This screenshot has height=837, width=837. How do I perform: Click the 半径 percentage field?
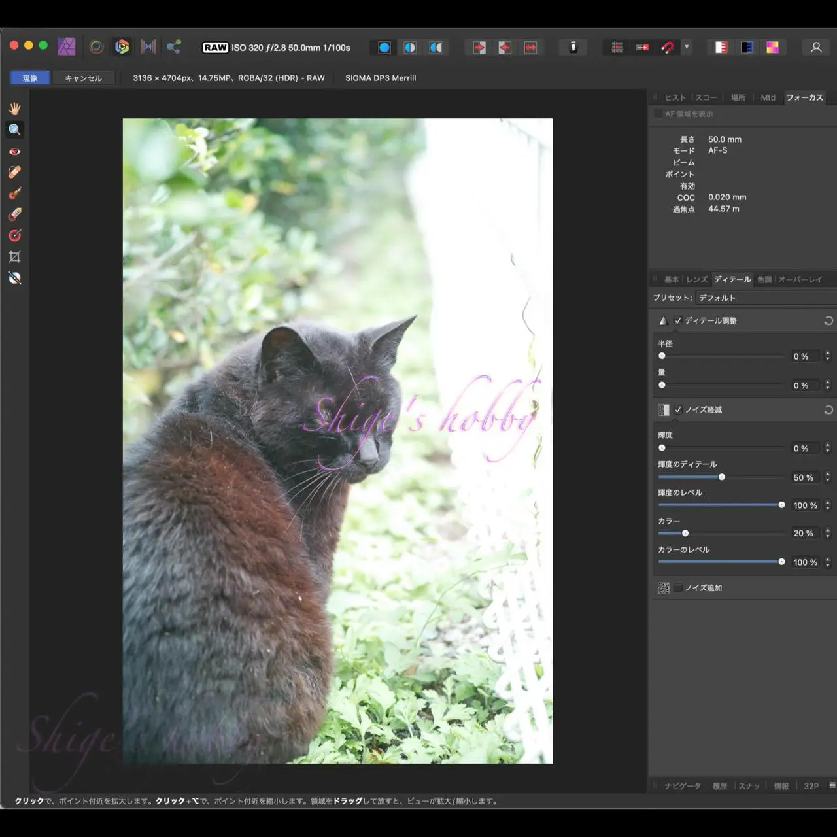(804, 356)
